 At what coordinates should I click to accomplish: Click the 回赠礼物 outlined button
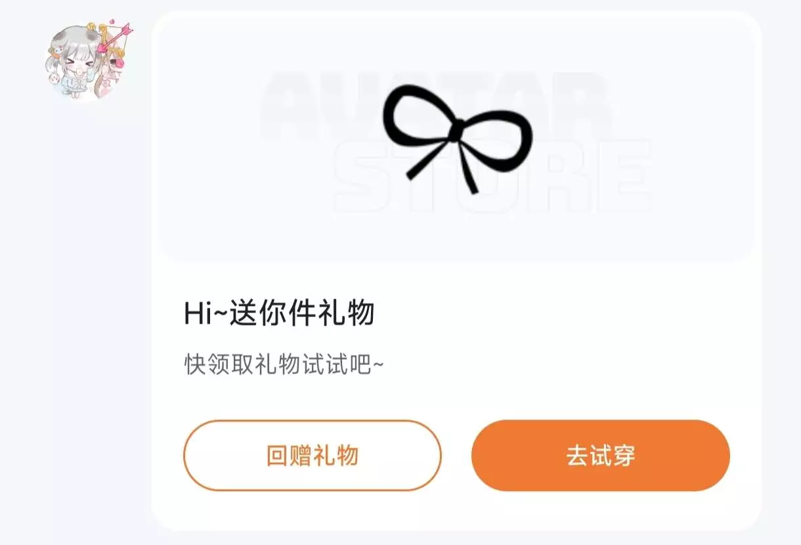point(312,455)
